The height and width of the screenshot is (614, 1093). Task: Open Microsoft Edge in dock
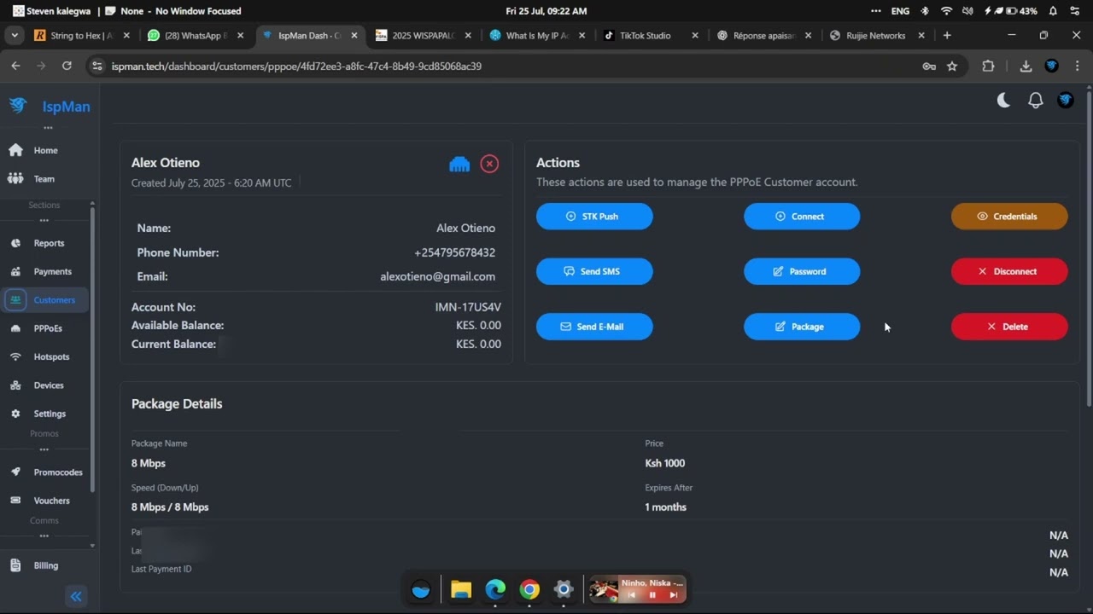click(x=495, y=589)
